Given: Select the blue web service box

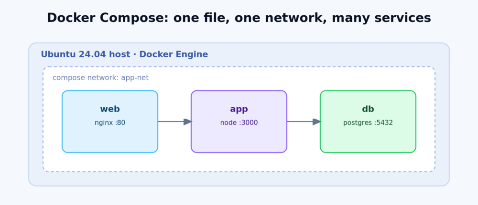Looking at the screenshot, I should [110, 122].
